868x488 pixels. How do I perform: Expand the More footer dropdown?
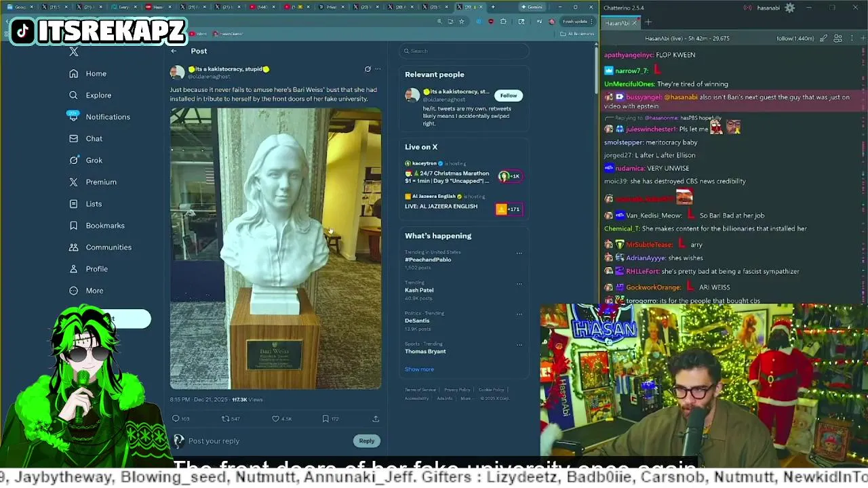(x=467, y=399)
